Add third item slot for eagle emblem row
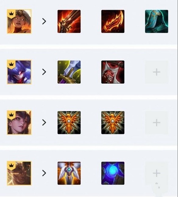 click(x=157, y=122)
